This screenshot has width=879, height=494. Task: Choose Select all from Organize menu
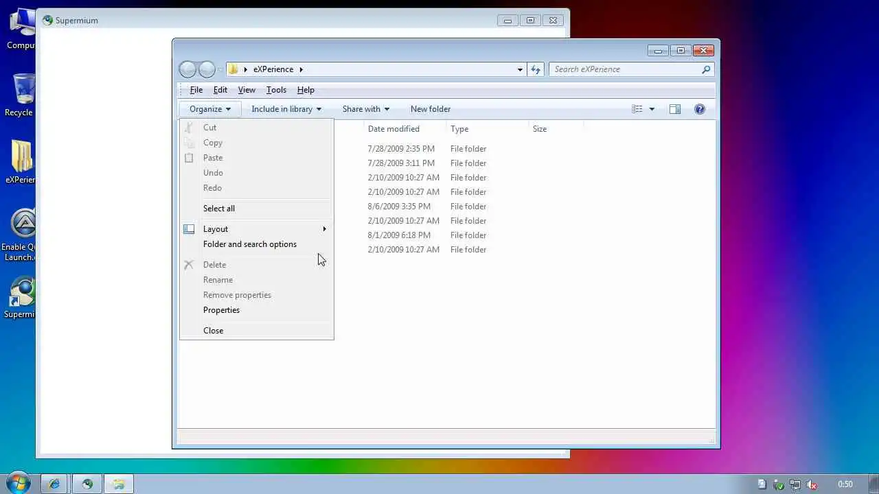[x=256, y=209]
